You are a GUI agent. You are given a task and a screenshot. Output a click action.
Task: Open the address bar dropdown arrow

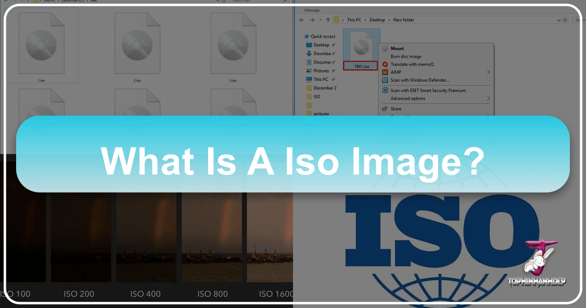559,20
